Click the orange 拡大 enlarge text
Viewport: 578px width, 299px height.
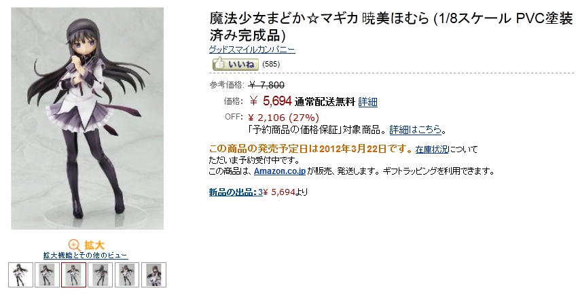point(94,245)
